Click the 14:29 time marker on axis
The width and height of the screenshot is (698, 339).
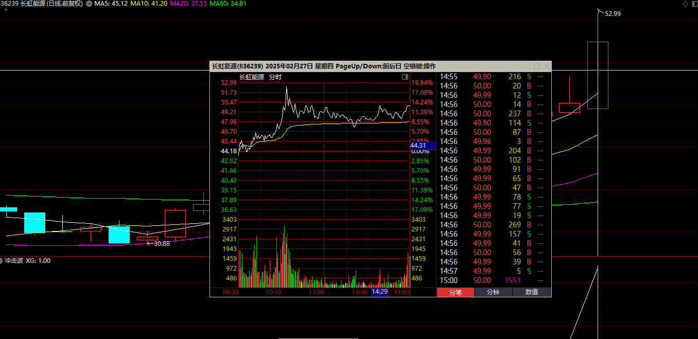[379, 292]
